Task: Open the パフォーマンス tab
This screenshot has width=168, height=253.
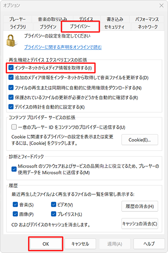Action: (x=147, y=19)
